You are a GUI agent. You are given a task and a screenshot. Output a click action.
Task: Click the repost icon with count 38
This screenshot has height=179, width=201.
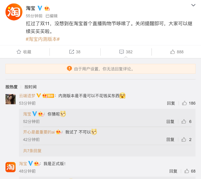coord(75,52)
